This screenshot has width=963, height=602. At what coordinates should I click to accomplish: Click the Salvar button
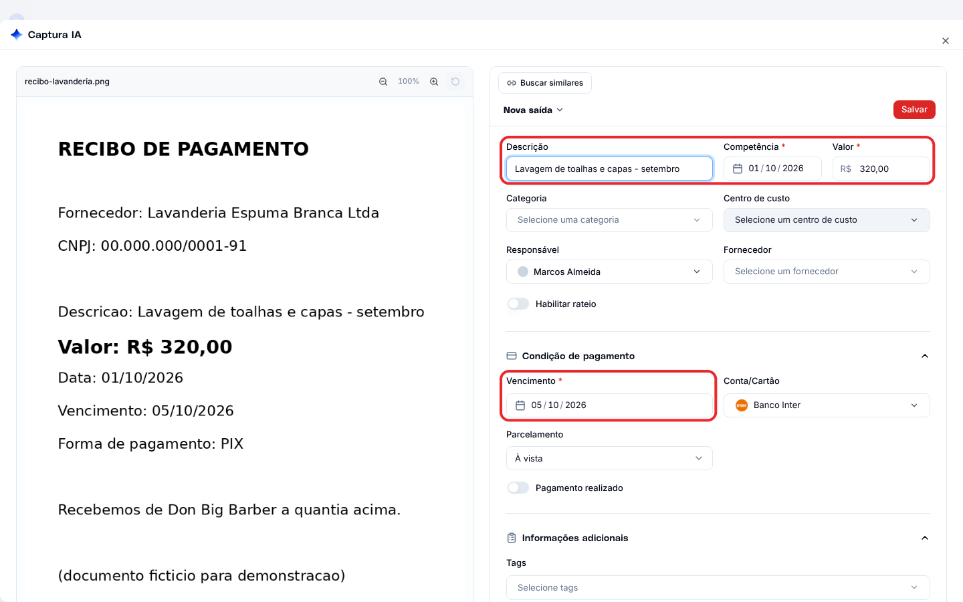[914, 110]
